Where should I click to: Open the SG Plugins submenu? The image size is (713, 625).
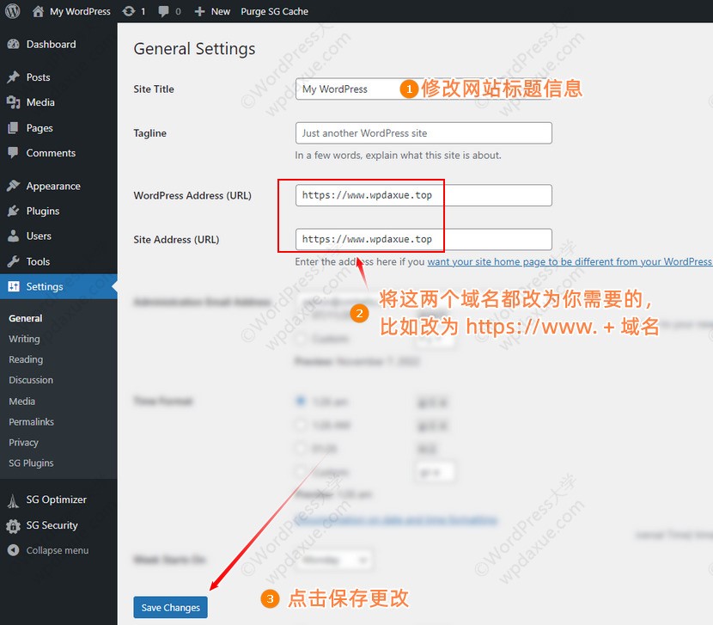tap(31, 463)
